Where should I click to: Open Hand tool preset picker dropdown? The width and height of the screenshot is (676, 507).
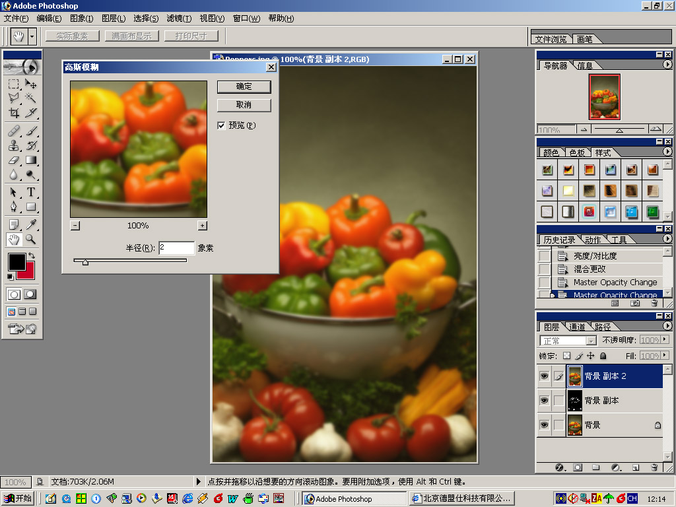[x=32, y=37]
